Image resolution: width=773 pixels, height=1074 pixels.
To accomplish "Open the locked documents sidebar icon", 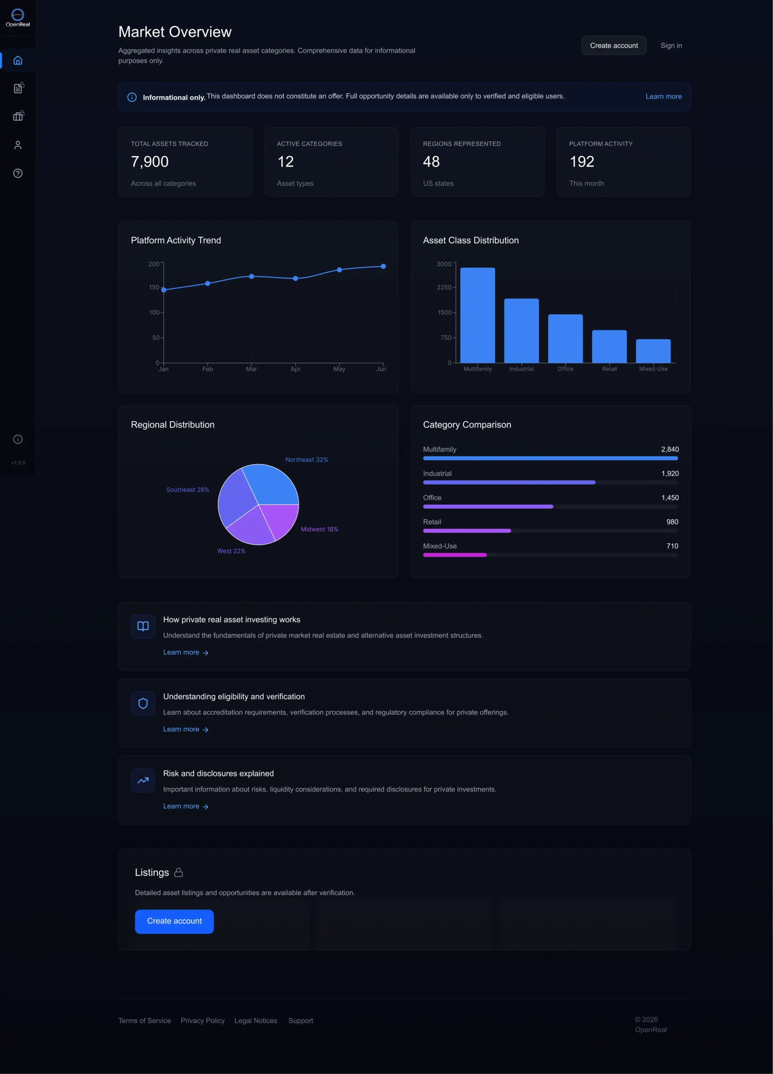I will click(18, 88).
